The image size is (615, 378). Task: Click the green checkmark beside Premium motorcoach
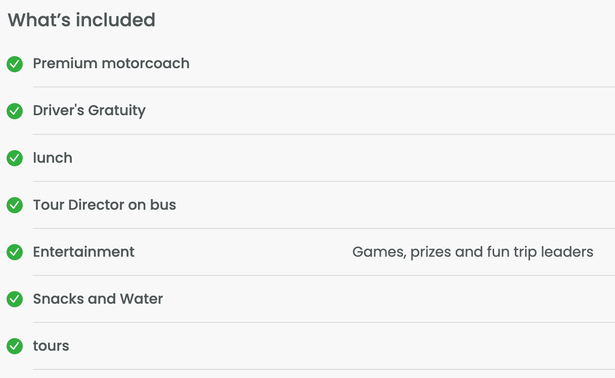15,64
